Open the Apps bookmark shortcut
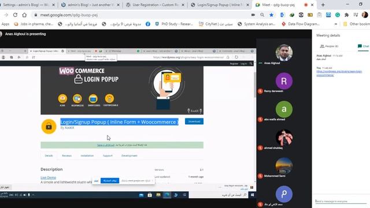Image resolution: width=370 pixels, height=208 pixels. [x=5, y=24]
